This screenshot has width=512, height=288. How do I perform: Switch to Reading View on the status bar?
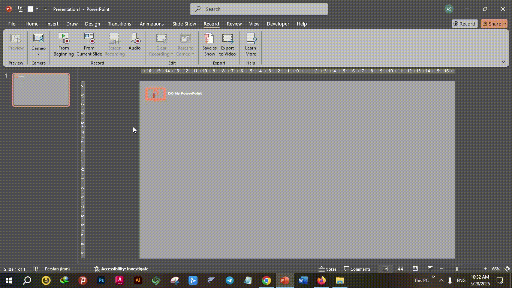click(415, 269)
